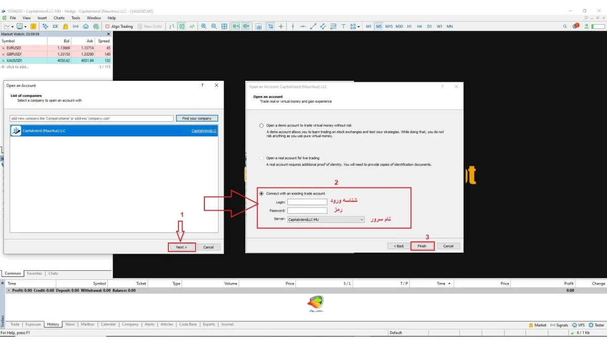Click the Find your company button
Screen dimensions: 607x341
pyautogui.click(x=197, y=118)
